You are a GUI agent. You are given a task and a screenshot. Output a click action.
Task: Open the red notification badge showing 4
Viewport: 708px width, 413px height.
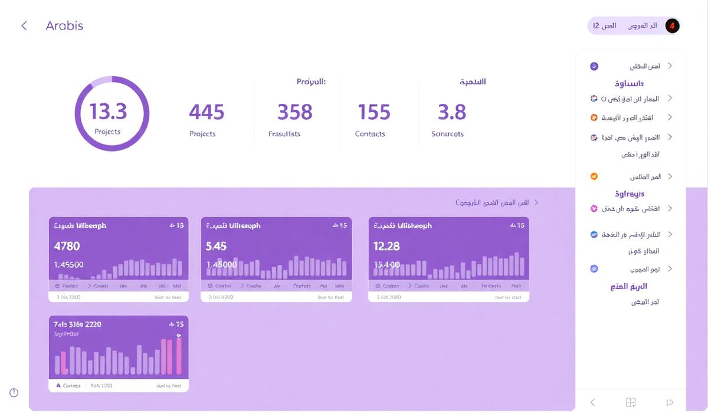(x=672, y=26)
